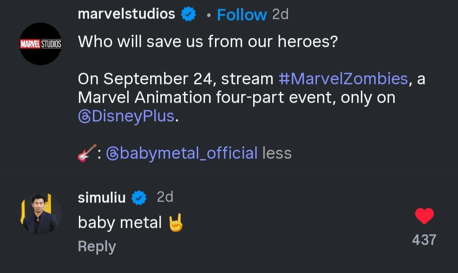Click the guitar emoji in caption
Image resolution: width=458 pixels, height=273 pixels.
pos(86,153)
